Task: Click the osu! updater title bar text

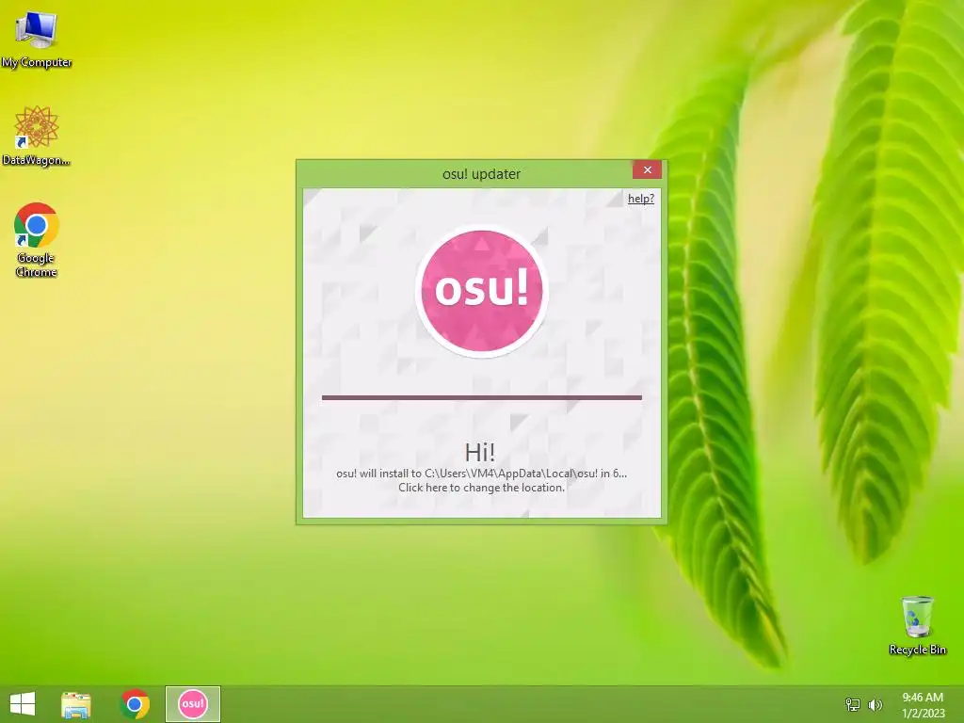Action: pyautogui.click(x=481, y=174)
